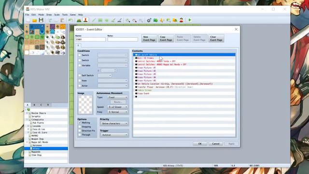Select the Pencil drawing tool
The height and width of the screenshot is (174, 309).
pos(94,20)
